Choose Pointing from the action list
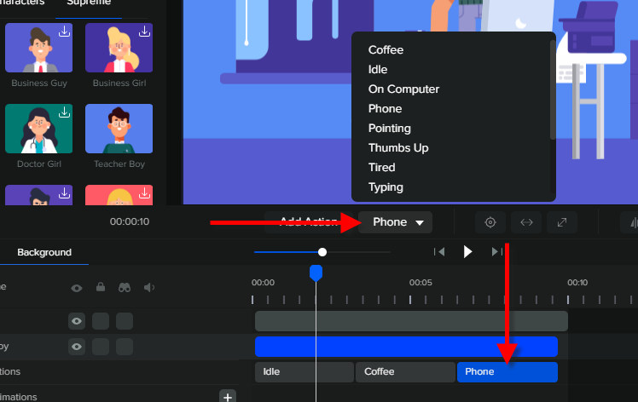Screen dimensions: 638x402 (390, 128)
